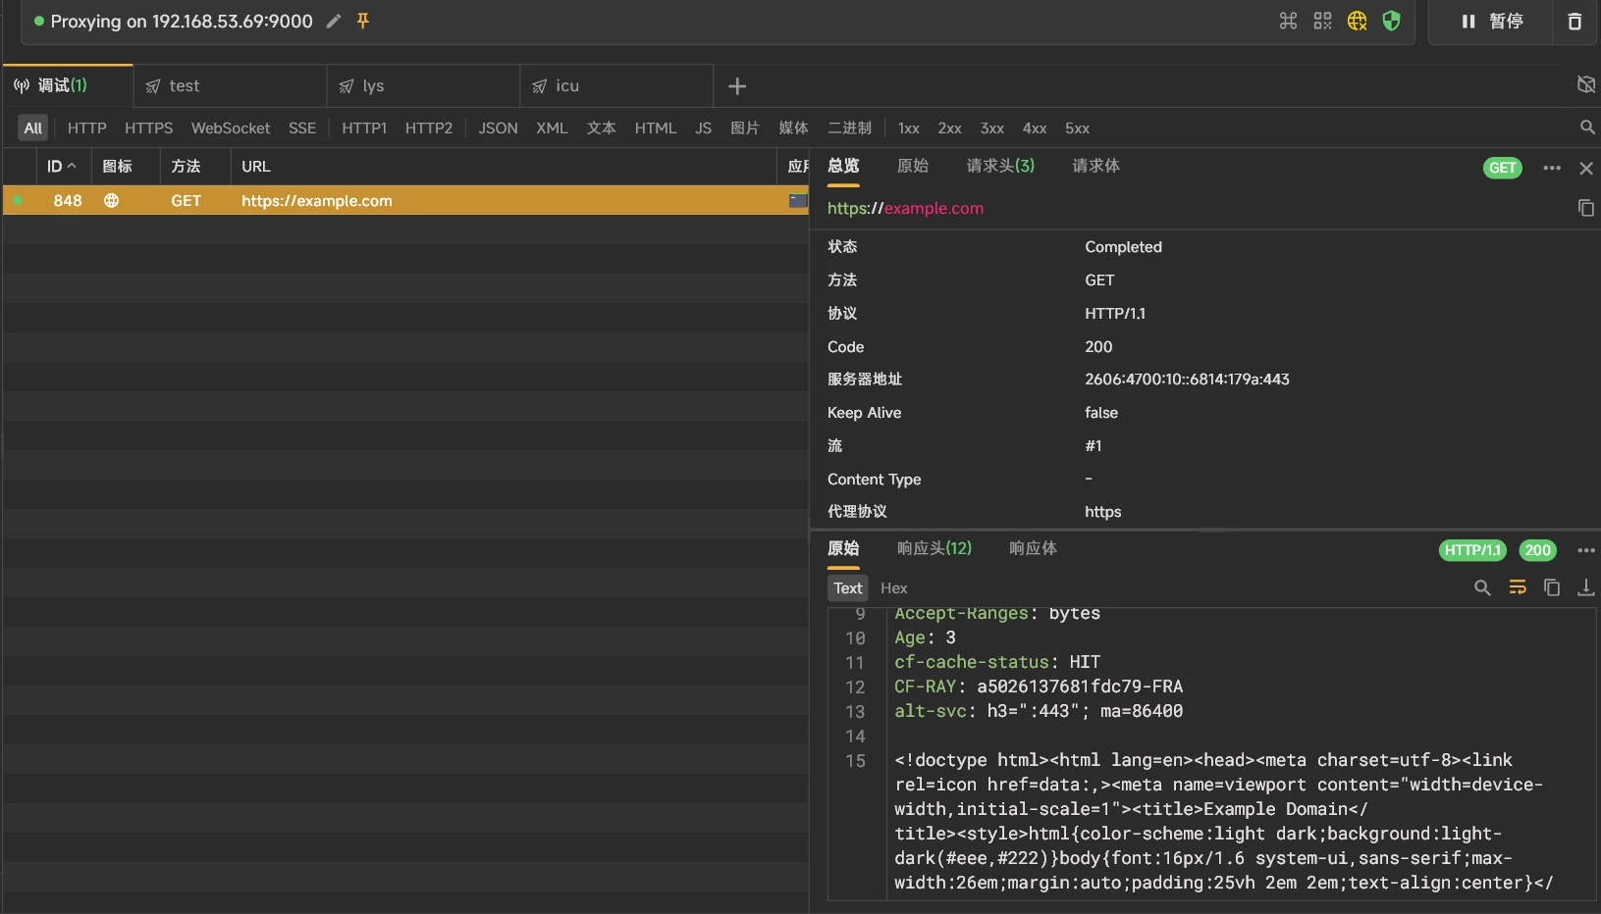
Task: Toggle the yellow system proxy globe icon
Action: 1358,21
